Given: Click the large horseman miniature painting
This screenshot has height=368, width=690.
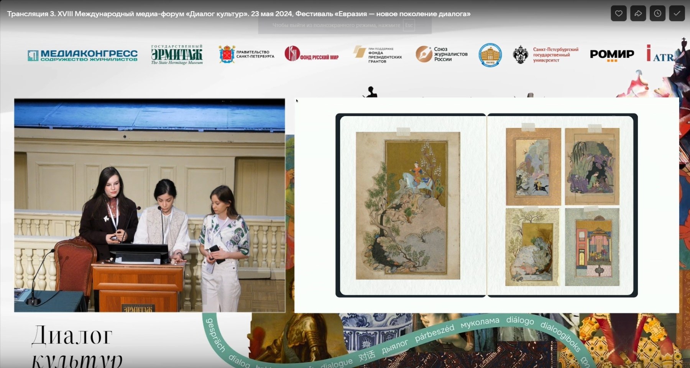Looking at the screenshot, I should (x=408, y=206).
